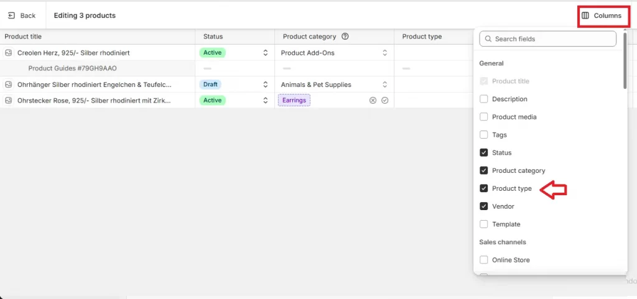This screenshot has width=637, height=299.
Task: Click the Active badge for Creolen Herz
Action: click(213, 53)
